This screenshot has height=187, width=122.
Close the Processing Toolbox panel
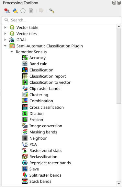tap(119, 3)
